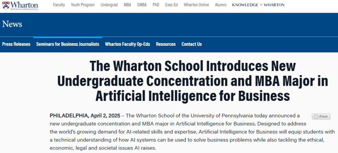Click the article headline about Artificial Intelligence
The width and height of the screenshot is (338, 153).
192,81
